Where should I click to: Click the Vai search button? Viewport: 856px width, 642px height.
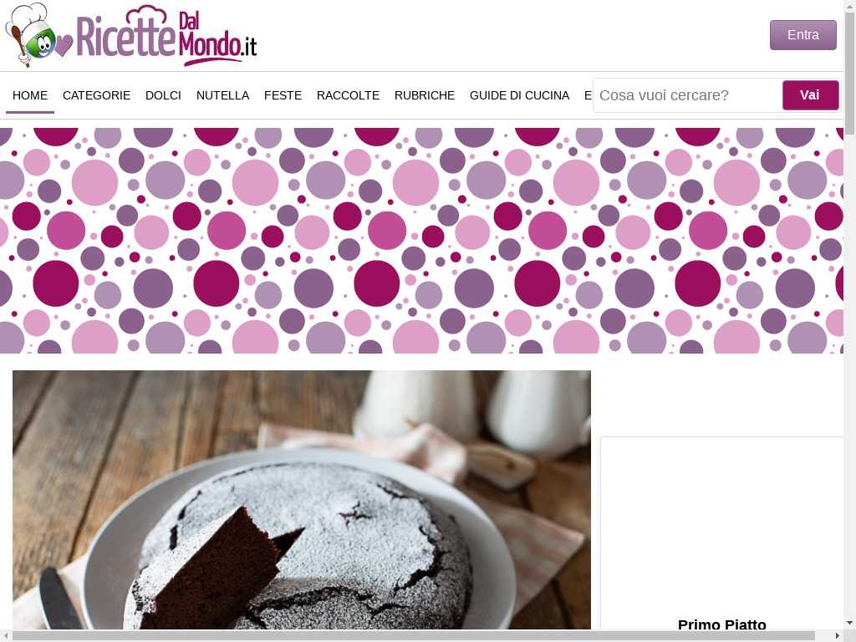pyautogui.click(x=810, y=95)
